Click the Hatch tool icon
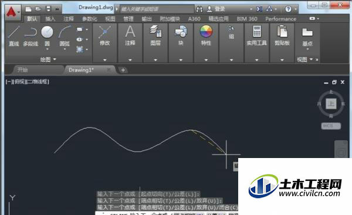This screenshot has width=352, height=215. 79,49
